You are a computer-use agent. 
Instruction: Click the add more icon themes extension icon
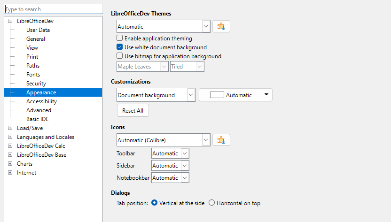click(x=221, y=140)
